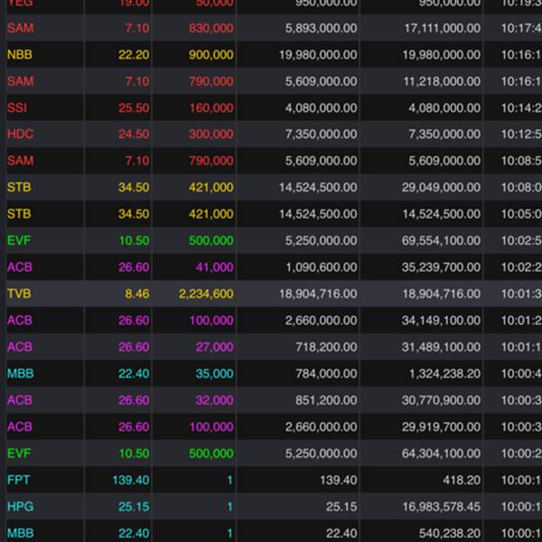Select FPT cumulative value 418.20

click(x=462, y=480)
